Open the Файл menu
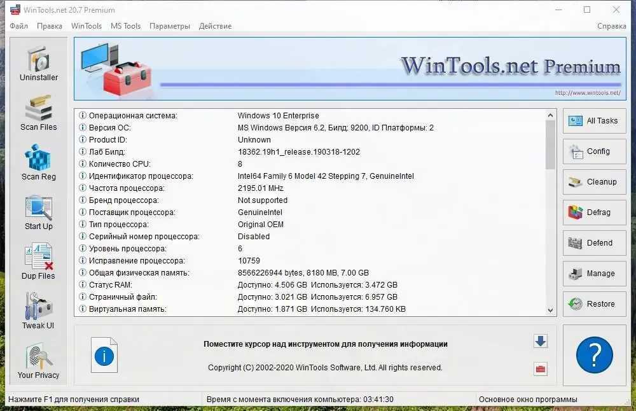 (x=18, y=26)
